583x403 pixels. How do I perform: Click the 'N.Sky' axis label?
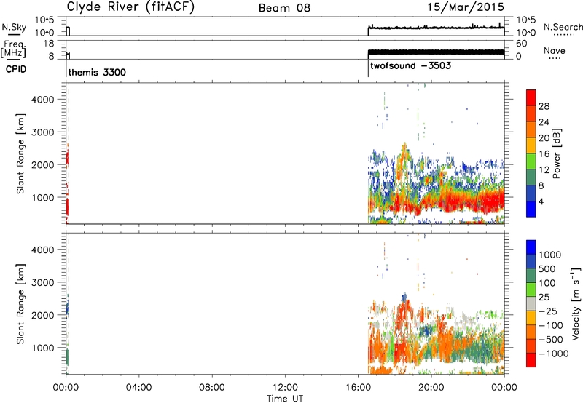[x=14, y=27]
